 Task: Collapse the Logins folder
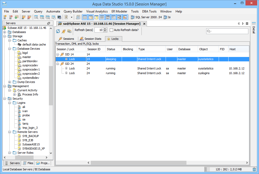tap(10, 103)
